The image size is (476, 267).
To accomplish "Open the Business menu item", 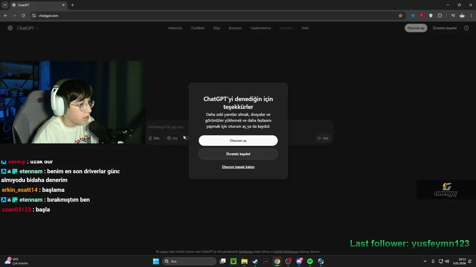I will pyautogui.click(x=235, y=28).
